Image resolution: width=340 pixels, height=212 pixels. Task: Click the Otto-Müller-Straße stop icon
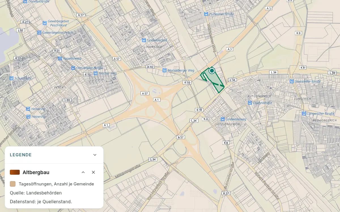[x=73, y=68]
